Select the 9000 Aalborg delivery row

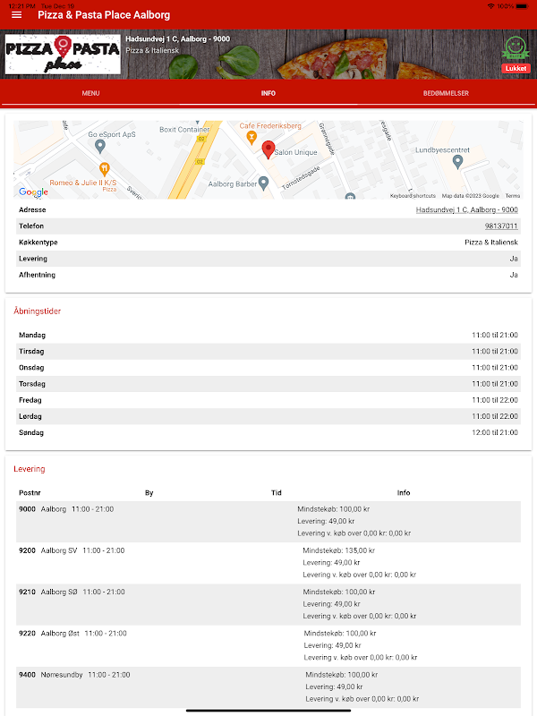click(268, 522)
